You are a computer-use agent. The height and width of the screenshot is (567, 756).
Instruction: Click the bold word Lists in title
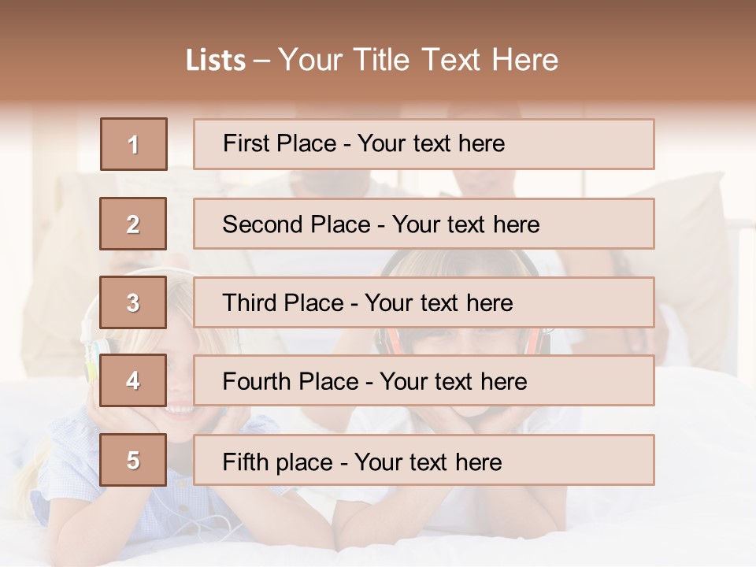click(x=215, y=61)
